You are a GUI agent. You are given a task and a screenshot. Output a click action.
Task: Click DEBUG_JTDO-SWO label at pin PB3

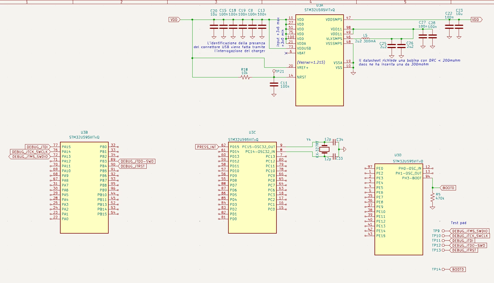click(x=137, y=161)
